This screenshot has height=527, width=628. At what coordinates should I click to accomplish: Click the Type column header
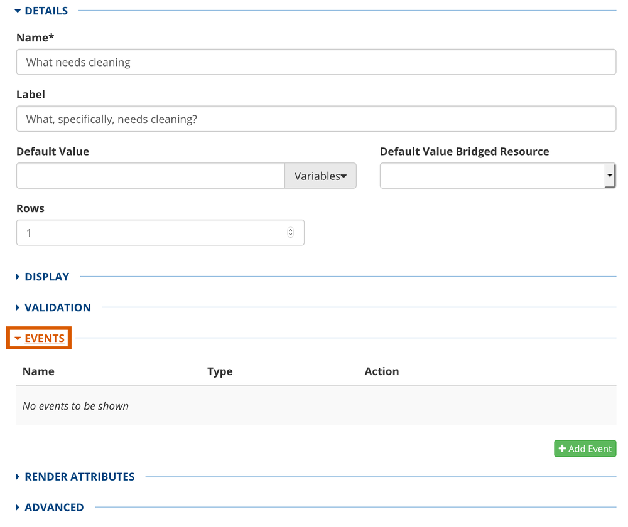[220, 371]
